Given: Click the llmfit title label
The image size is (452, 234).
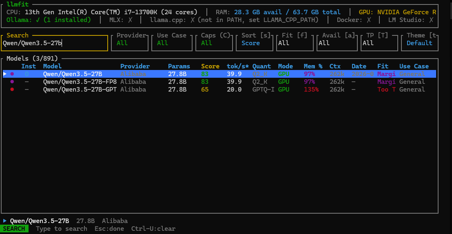Looking at the screenshot, I should [x=18, y=4].
